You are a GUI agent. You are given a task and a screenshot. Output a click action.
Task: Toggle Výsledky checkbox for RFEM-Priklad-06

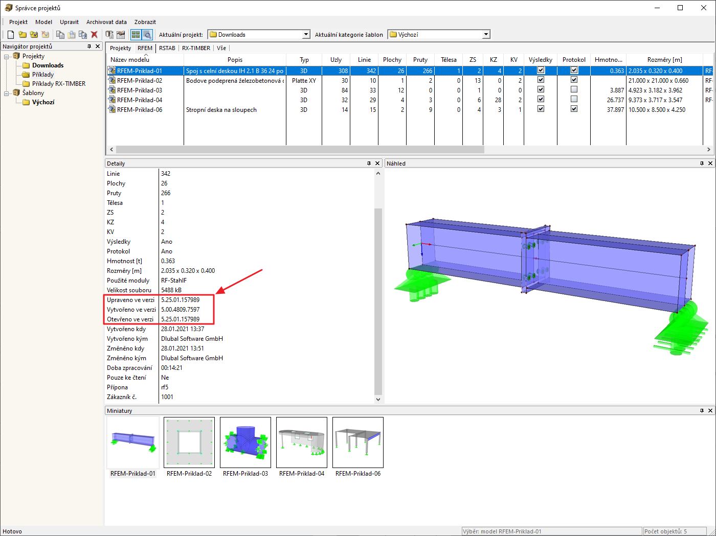[x=541, y=109]
